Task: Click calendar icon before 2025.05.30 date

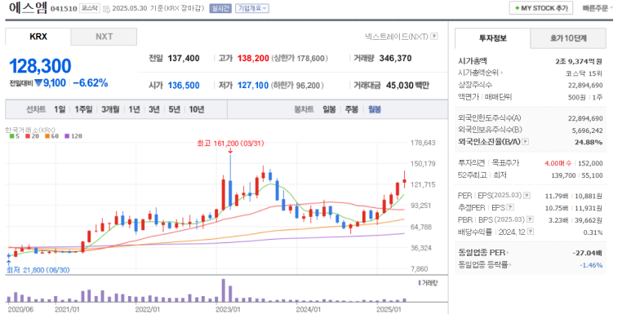Action: (x=106, y=9)
